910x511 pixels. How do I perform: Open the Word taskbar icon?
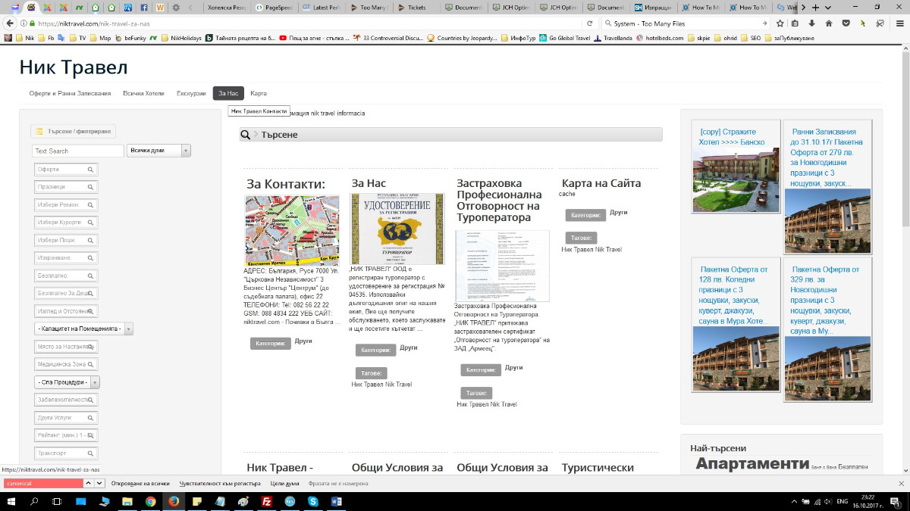(x=336, y=501)
